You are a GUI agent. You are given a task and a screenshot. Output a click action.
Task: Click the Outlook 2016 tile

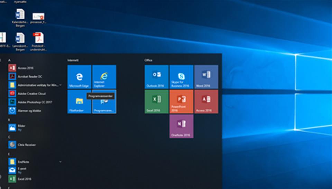(156, 77)
